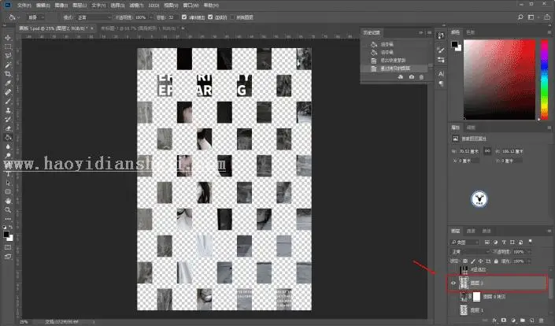
Task: Lock all attributes padlock icon
Action: (x=496, y=261)
